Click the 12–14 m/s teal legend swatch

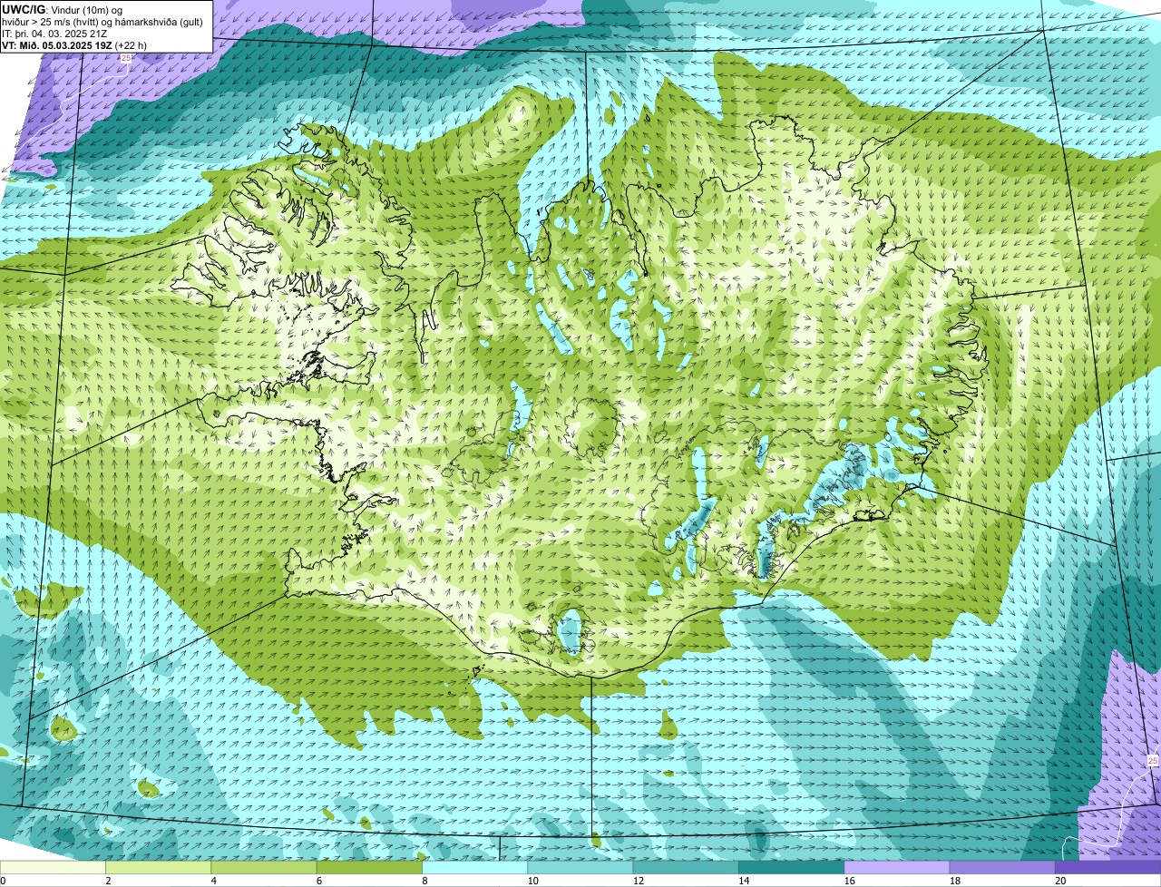pyautogui.click(x=686, y=868)
